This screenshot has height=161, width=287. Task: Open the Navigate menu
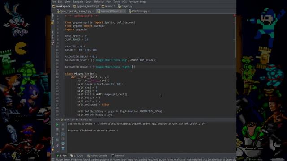[x=78, y=2]
